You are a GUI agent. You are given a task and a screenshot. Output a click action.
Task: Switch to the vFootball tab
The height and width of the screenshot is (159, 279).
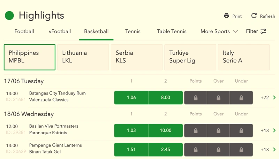[x=60, y=31]
